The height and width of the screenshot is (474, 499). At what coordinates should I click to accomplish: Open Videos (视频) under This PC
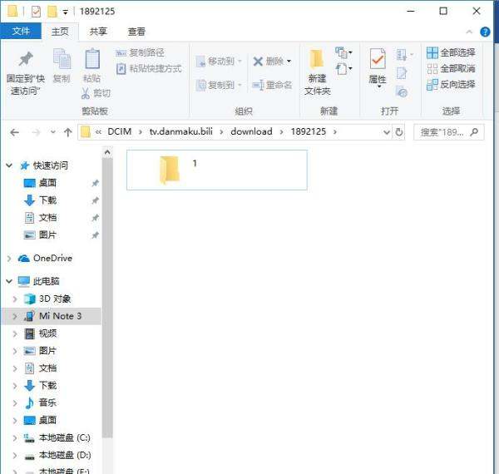coord(47,333)
